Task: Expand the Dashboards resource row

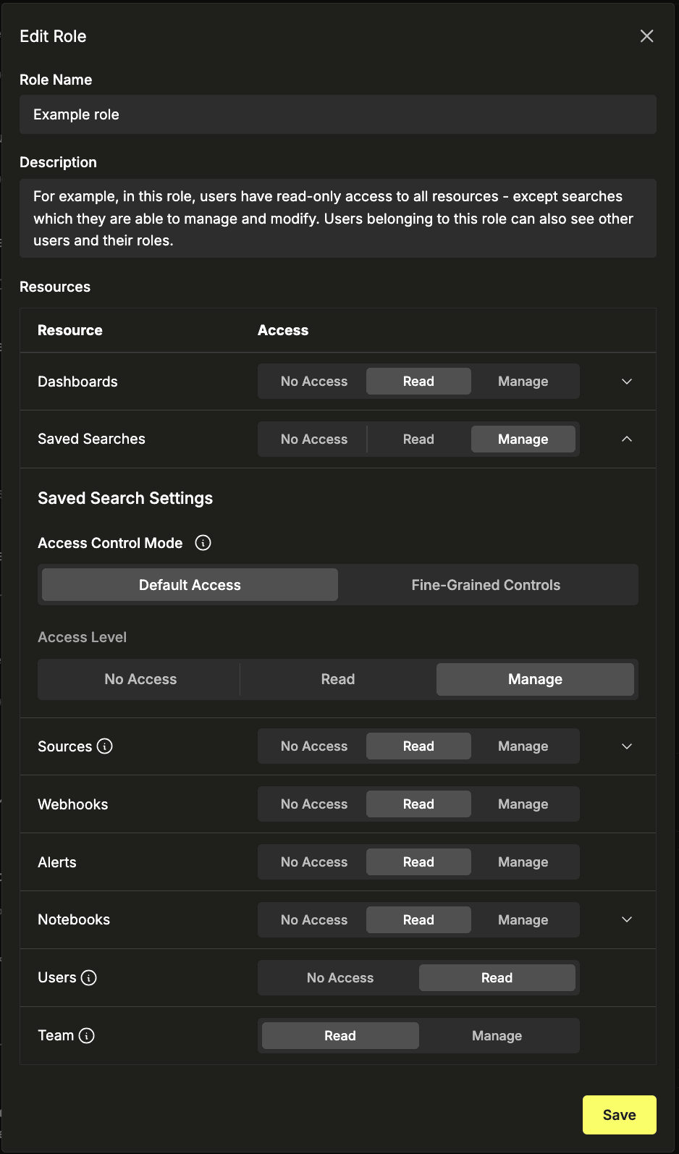Action: [x=627, y=382]
